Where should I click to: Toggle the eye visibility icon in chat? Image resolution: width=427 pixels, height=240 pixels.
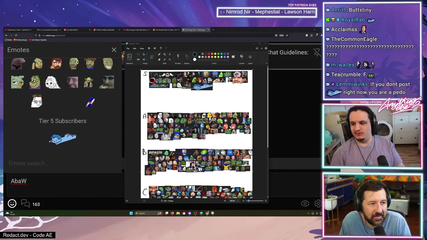[x=305, y=203]
